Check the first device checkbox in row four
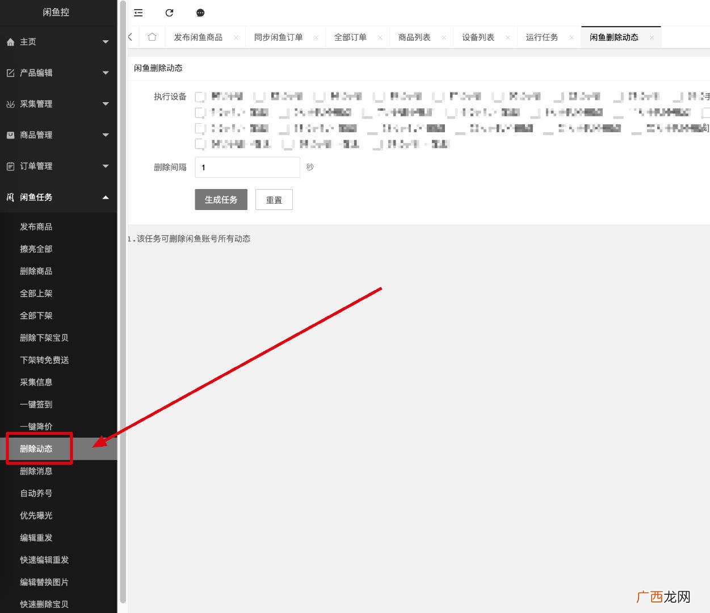This screenshot has height=613, width=710. (x=200, y=144)
